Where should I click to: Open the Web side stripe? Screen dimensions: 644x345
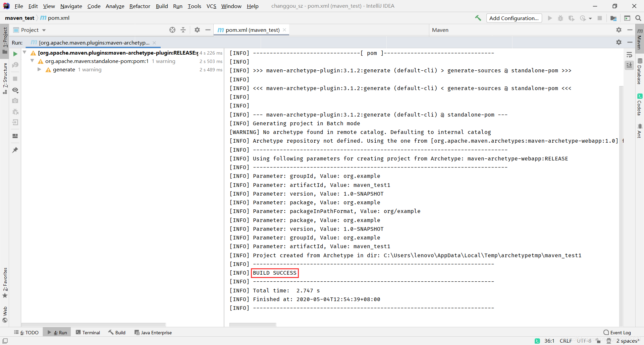point(5,314)
